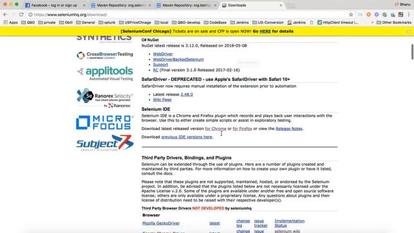Open the General bookmarks folder
Screen dimensions: 414x233
tap(85, 23)
